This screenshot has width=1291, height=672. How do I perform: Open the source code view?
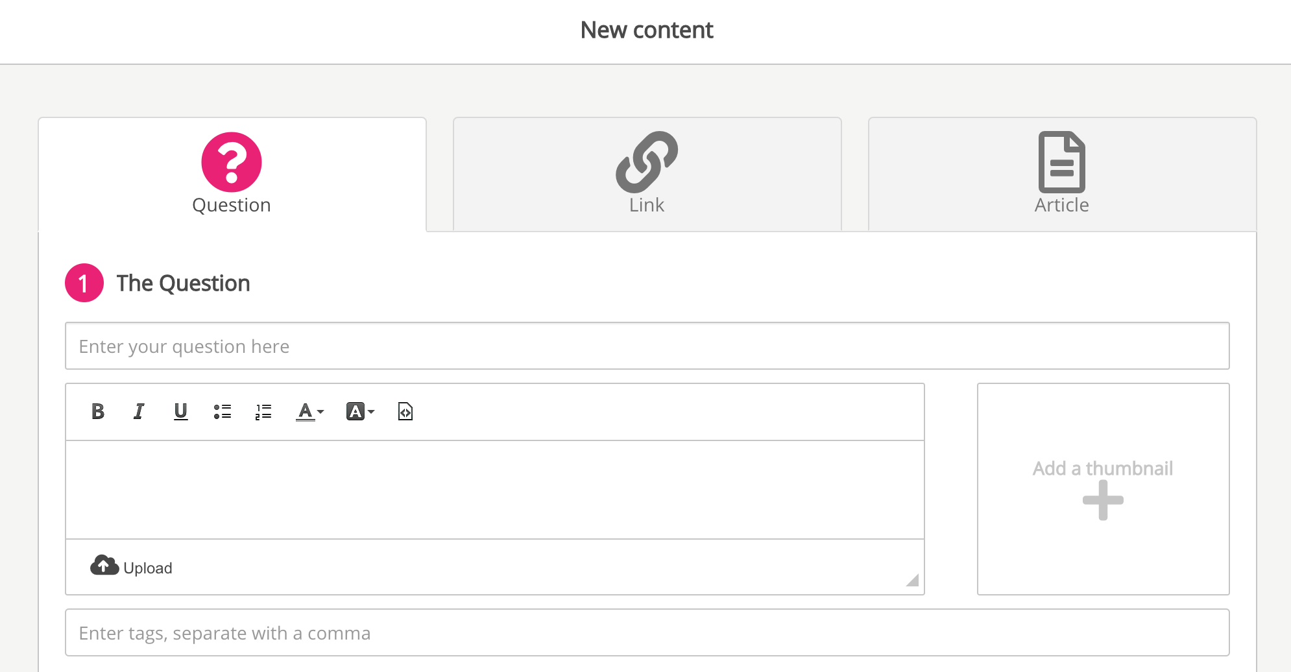tap(404, 411)
